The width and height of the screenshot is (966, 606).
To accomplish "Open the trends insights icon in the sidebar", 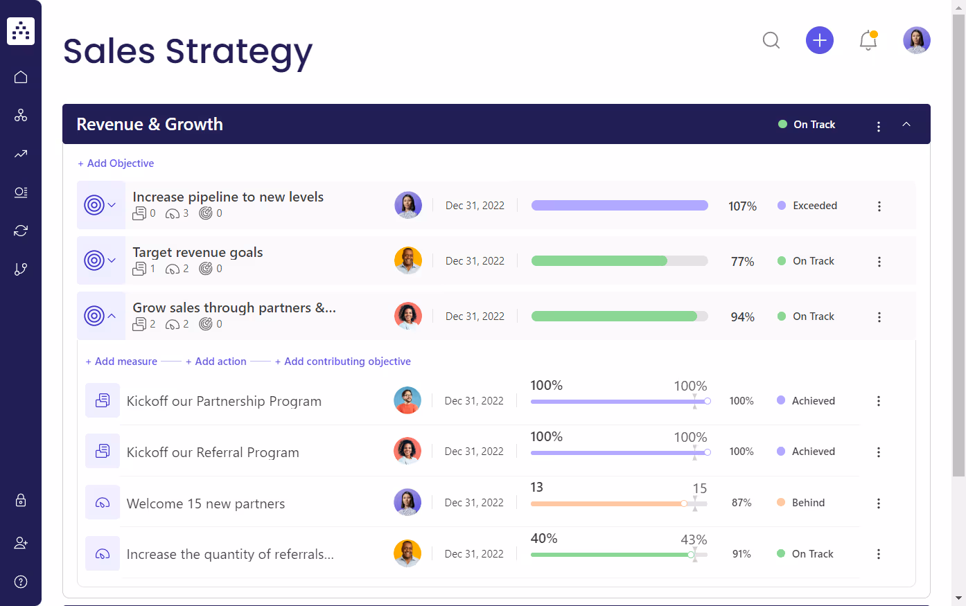I will [x=20, y=154].
